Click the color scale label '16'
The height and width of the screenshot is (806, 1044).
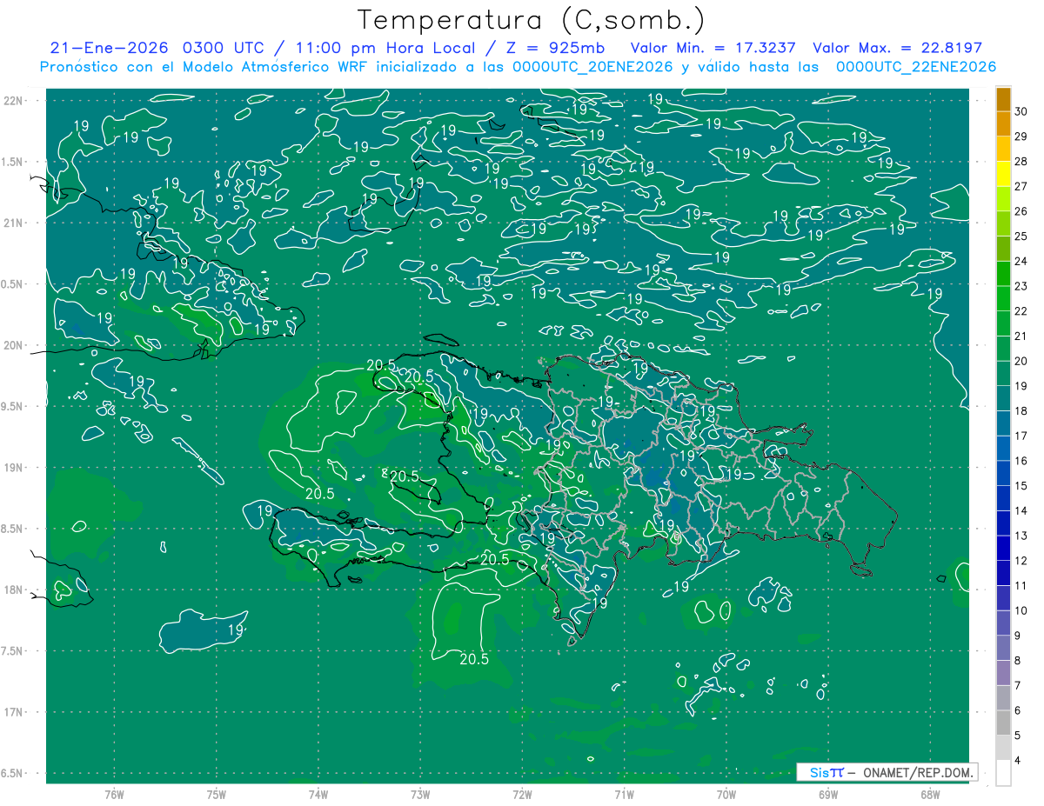1021,461
